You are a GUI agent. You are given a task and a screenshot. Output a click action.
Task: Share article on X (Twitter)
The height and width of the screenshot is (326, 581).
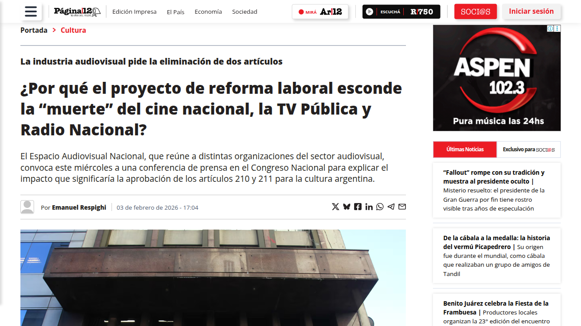click(x=335, y=207)
